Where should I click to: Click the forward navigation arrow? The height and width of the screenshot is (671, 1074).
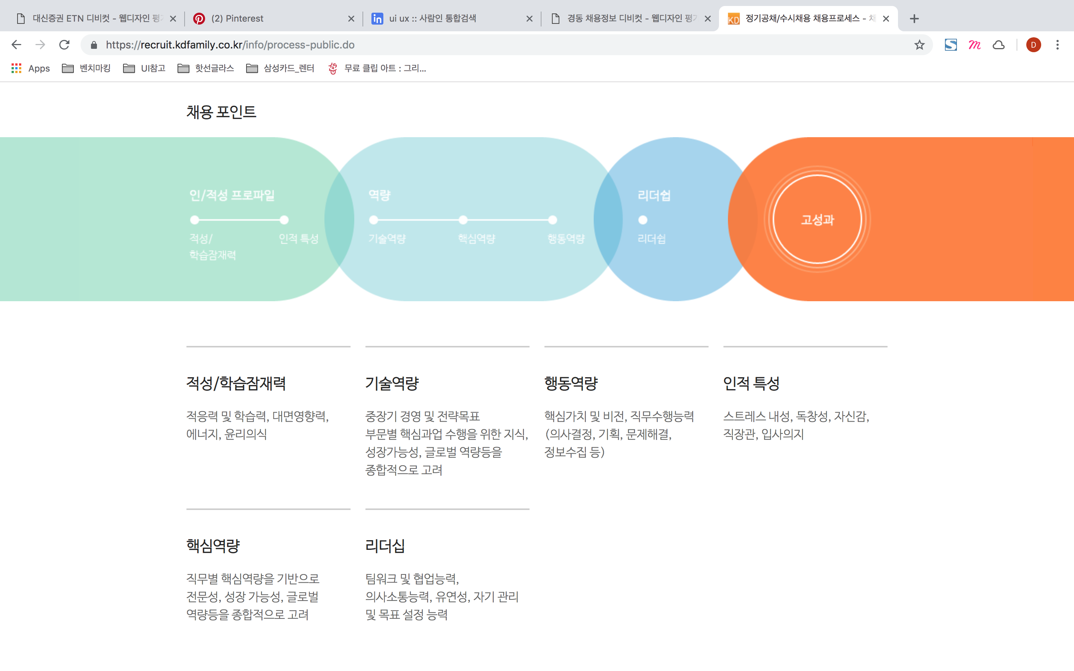40,44
